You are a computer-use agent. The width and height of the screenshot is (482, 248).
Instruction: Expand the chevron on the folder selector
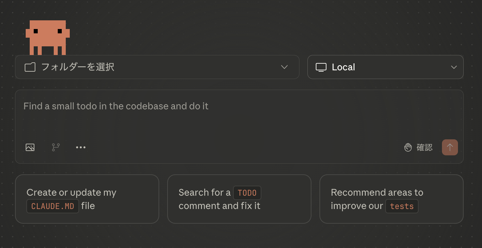click(284, 67)
